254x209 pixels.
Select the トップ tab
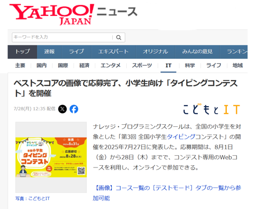point(22,52)
